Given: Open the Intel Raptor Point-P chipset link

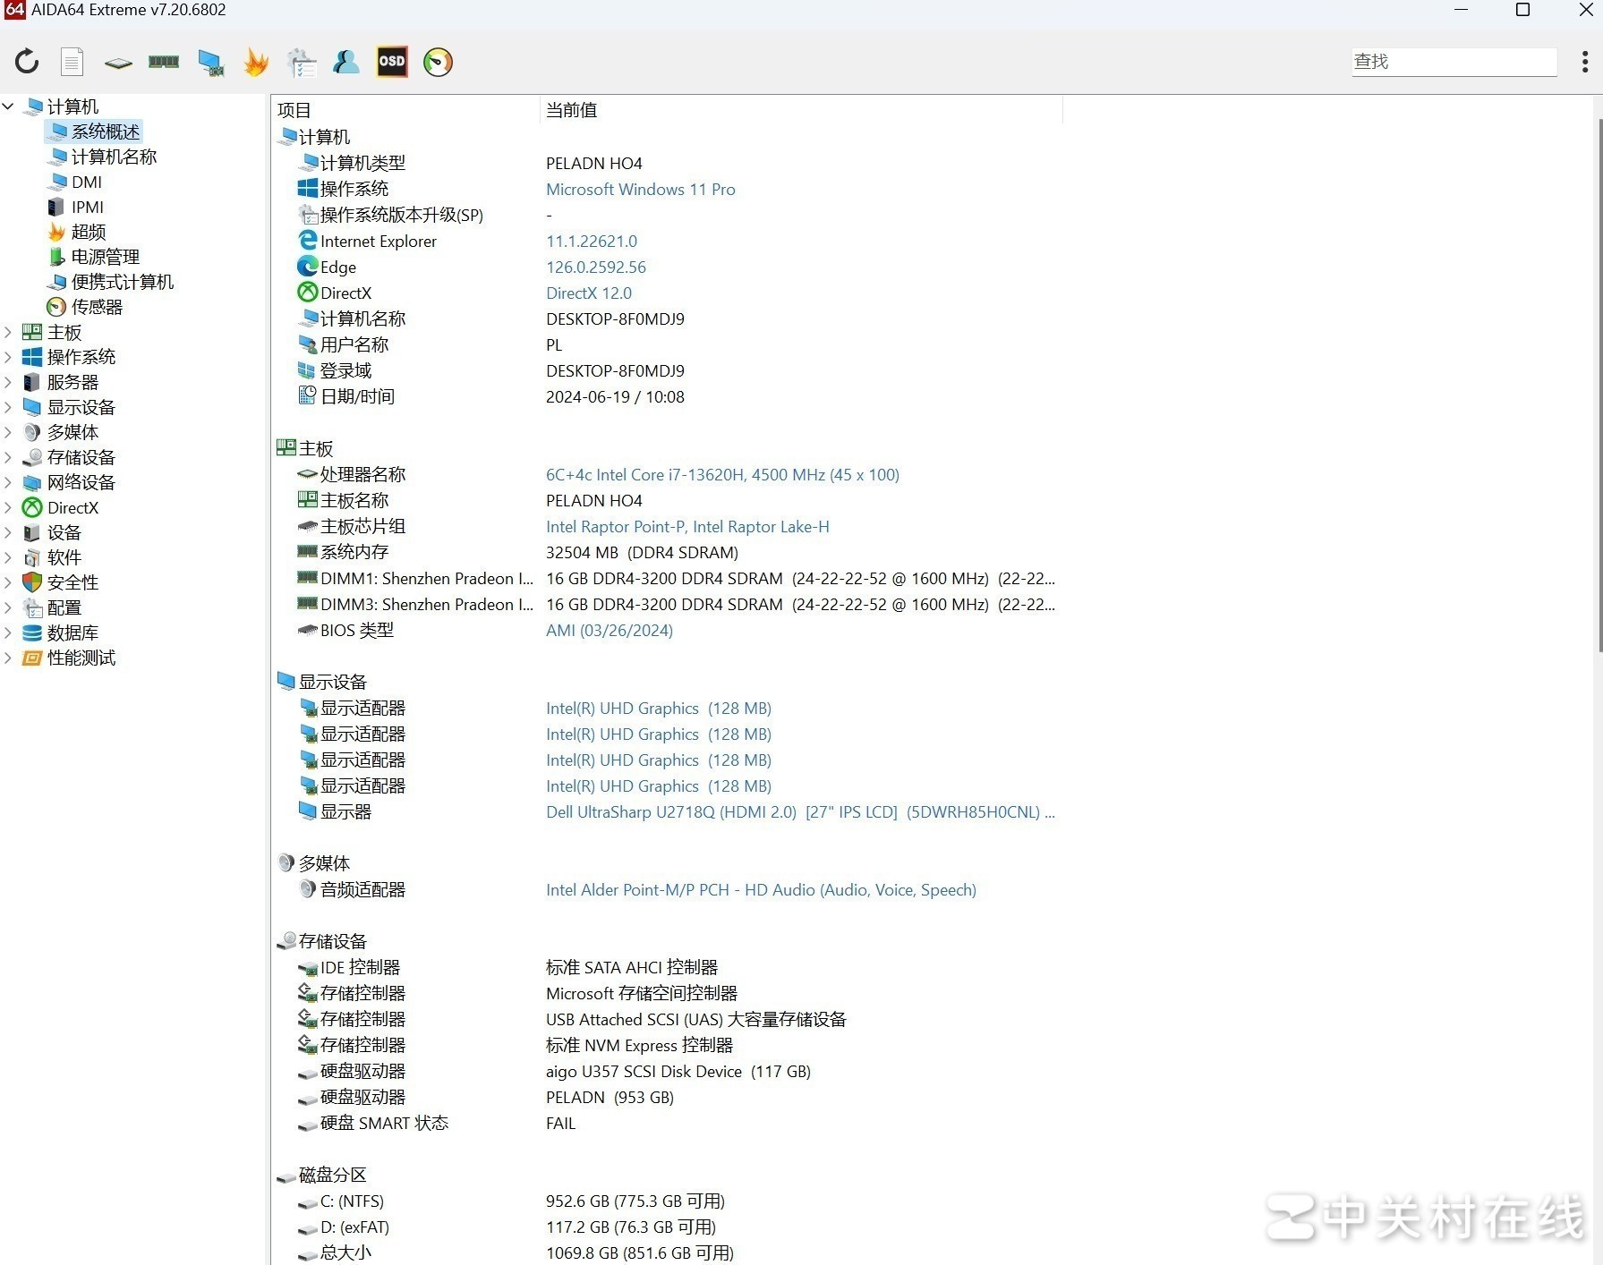Looking at the screenshot, I should (x=687, y=526).
